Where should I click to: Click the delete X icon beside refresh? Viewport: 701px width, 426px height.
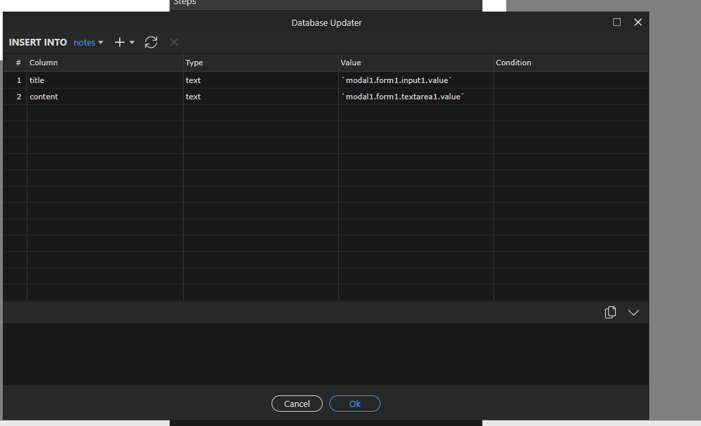[174, 42]
